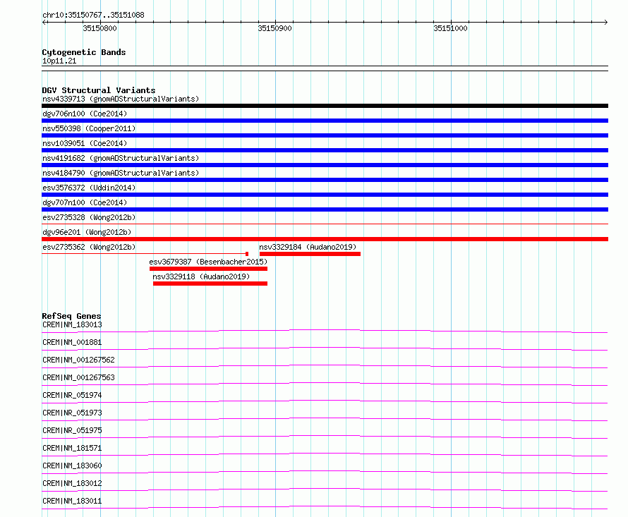Open variant nsv4191682 (gnomADStructuralVariants)
The height and width of the screenshot is (517, 628).
tap(121, 158)
